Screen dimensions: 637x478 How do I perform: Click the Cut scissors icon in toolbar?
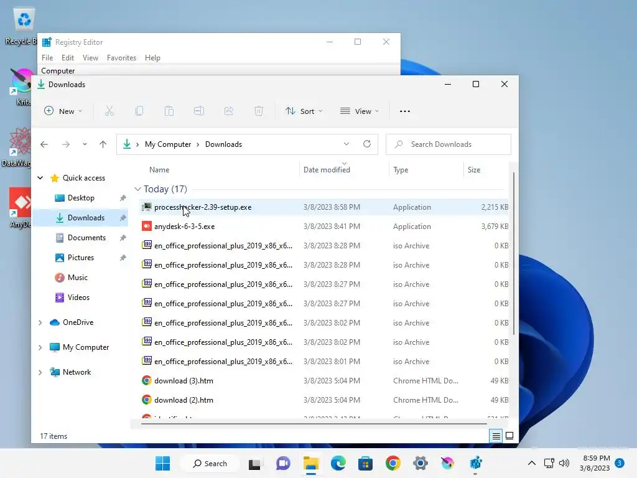tap(109, 111)
